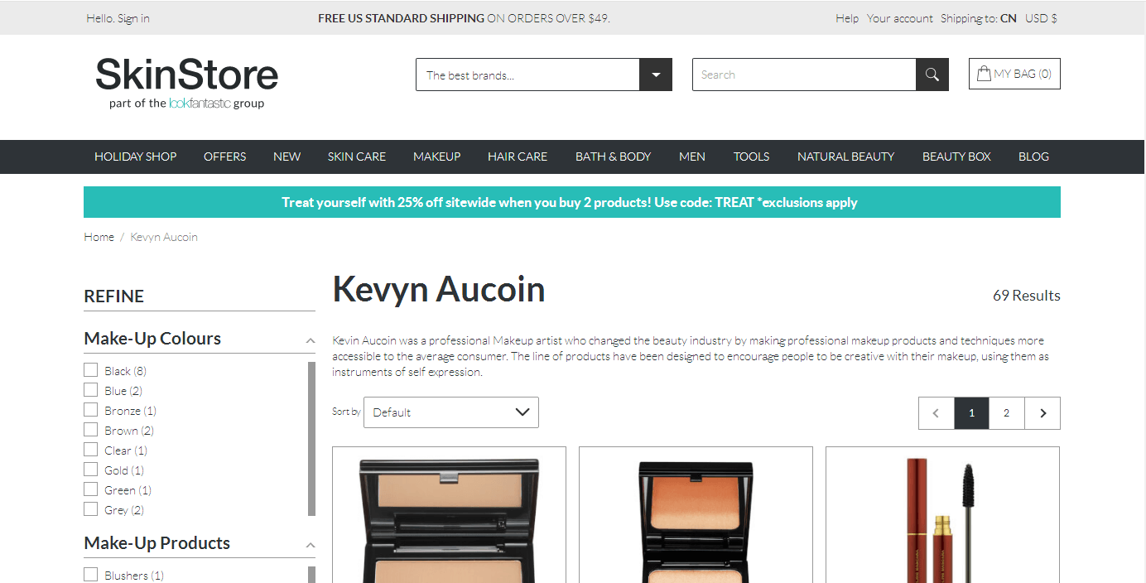This screenshot has height=583, width=1146.
Task: Click the Make-Up Colours filter scrollbar
Action: (311, 439)
